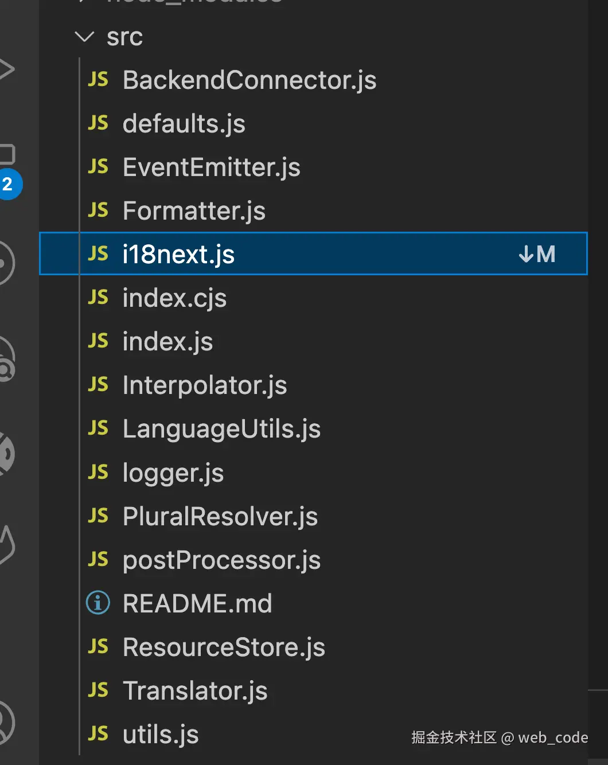
Task: Click the JS icon next to Formatter.js
Action: click(98, 210)
